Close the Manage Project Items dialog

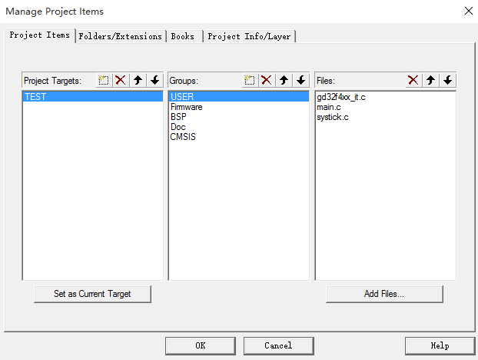click(469, 11)
